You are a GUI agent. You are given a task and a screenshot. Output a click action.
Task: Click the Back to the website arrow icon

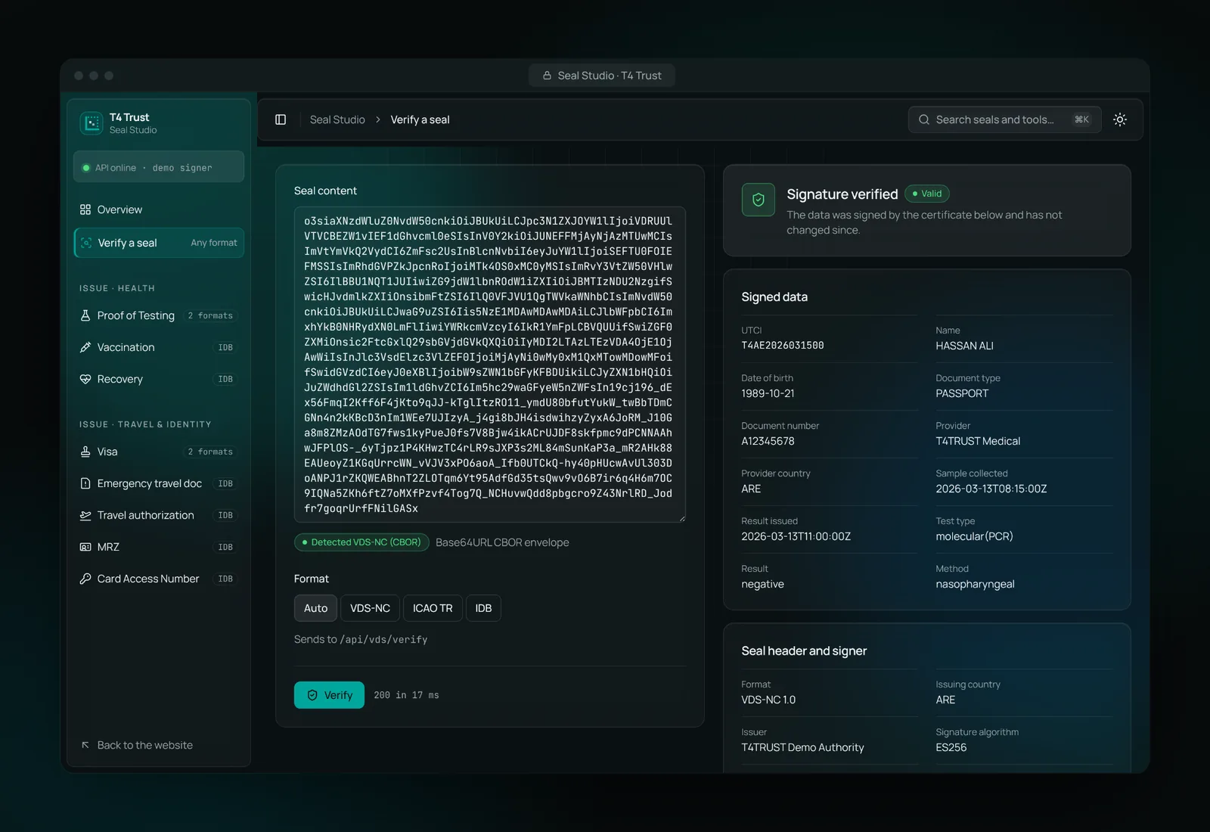(85, 745)
